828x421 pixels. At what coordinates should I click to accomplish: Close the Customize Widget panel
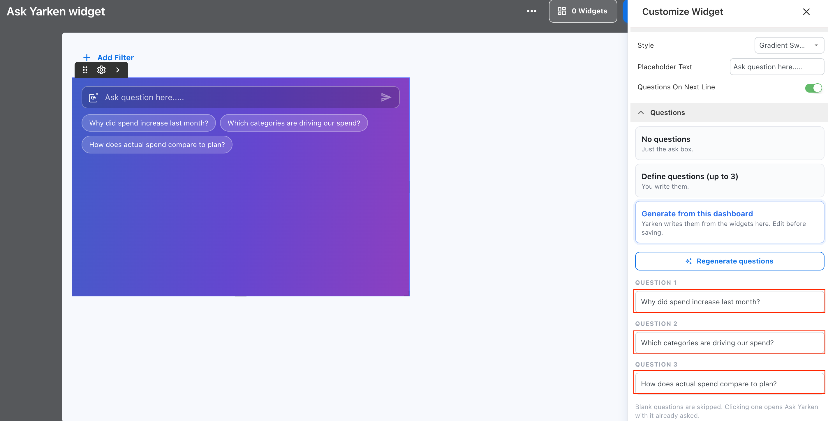pos(806,12)
